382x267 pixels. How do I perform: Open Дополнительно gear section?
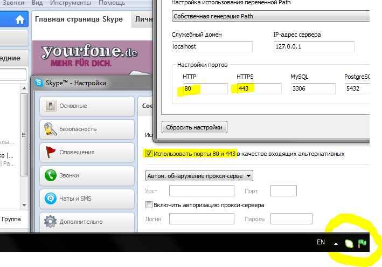[x=51, y=222]
